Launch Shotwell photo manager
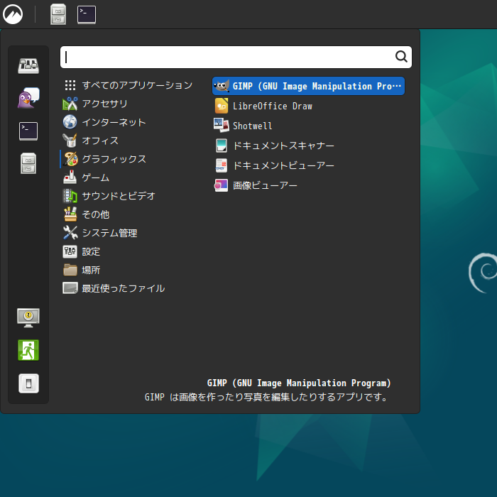The width and height of the screenshot is (497, 497). [252, 126]
